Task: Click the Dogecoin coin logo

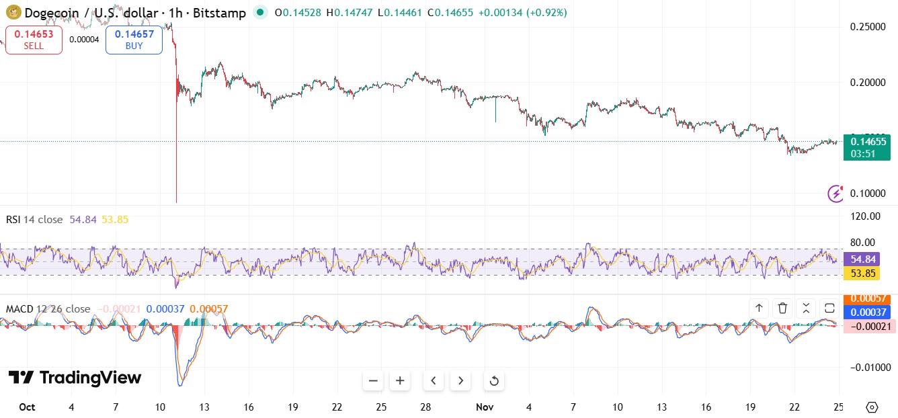Action: click(13, 12)
